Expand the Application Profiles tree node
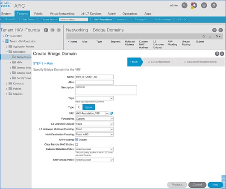The height and width of the screenshot is (189, 226). pyautogui.click(x=7, y=46)
